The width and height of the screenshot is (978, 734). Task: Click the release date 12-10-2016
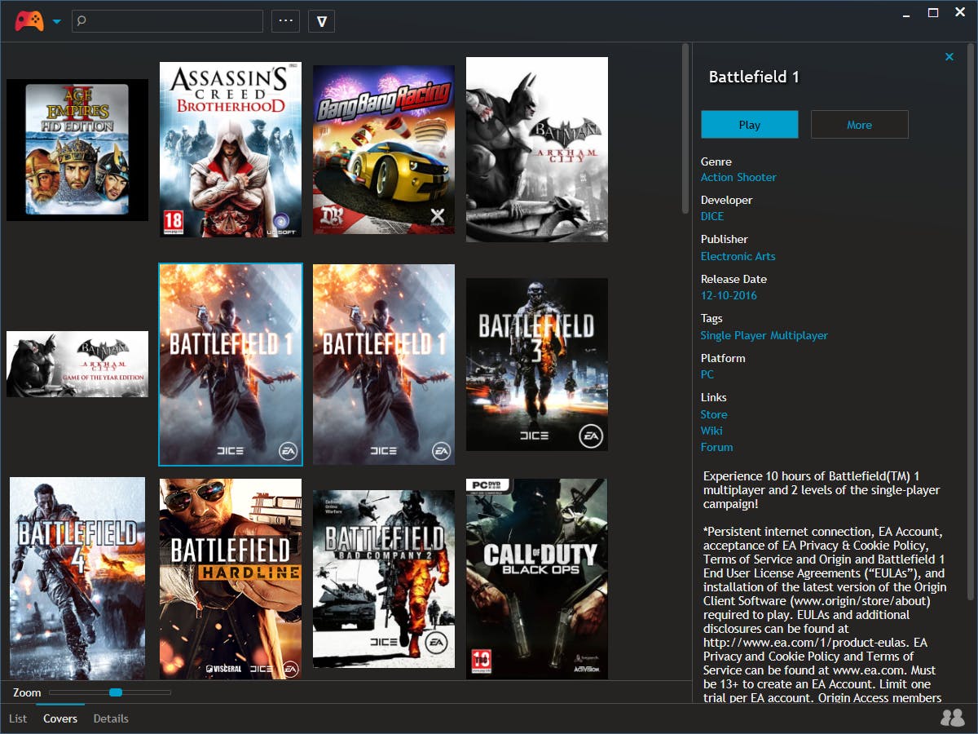pyautogui.click(x=729, y=295)
